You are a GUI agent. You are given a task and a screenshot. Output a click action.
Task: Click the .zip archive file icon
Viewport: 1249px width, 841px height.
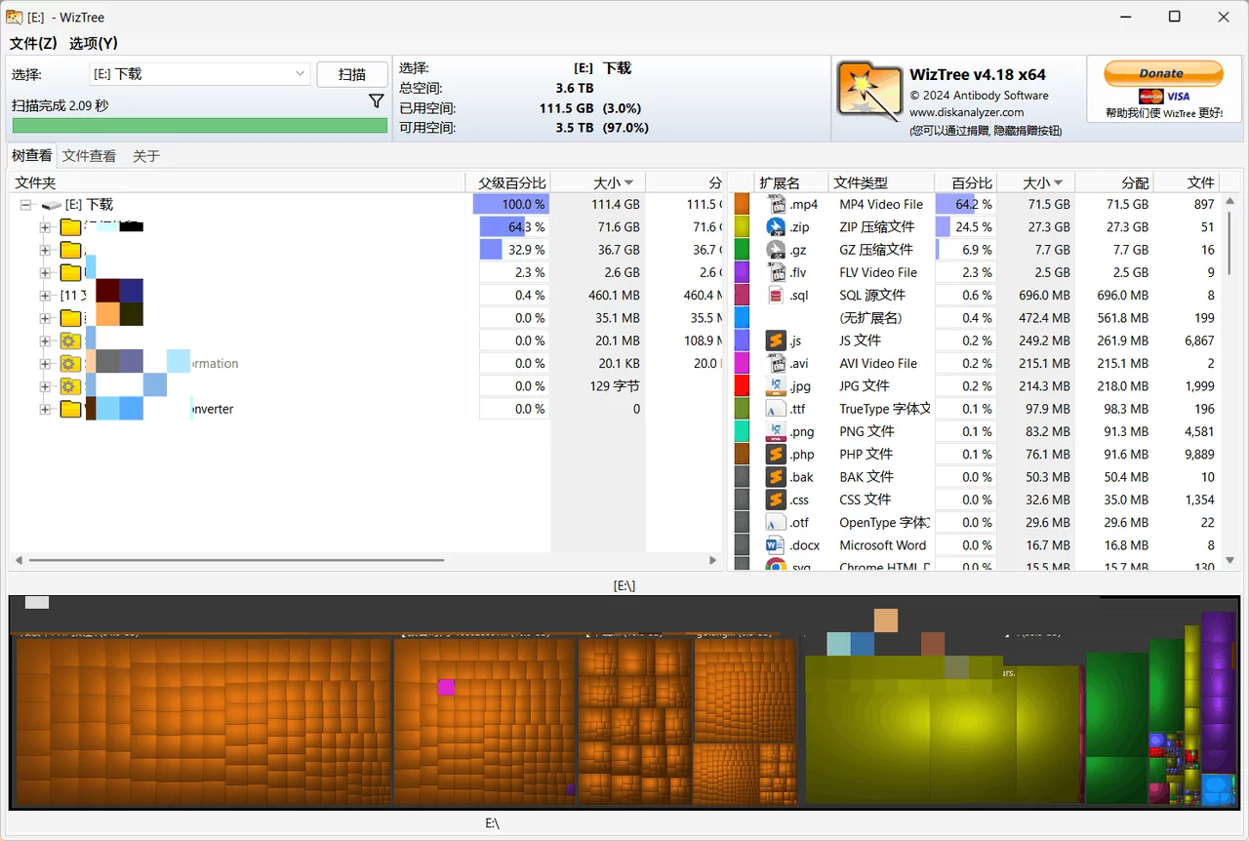click(x=777, y=227)
